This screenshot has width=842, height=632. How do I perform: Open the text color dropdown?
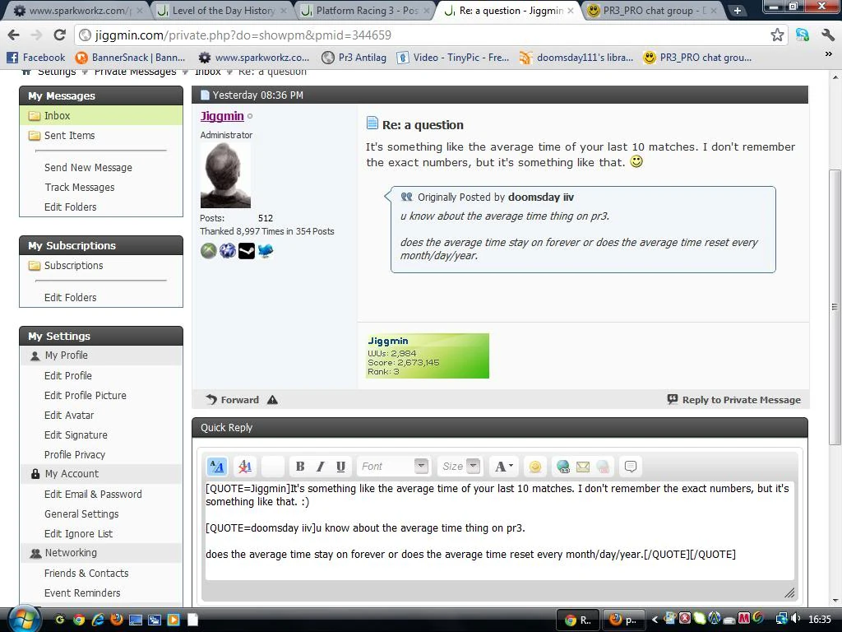502,467
